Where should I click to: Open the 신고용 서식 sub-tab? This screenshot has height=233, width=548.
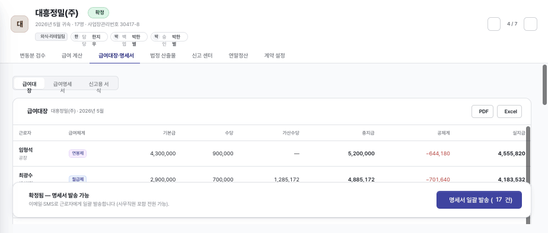[98, 84]
